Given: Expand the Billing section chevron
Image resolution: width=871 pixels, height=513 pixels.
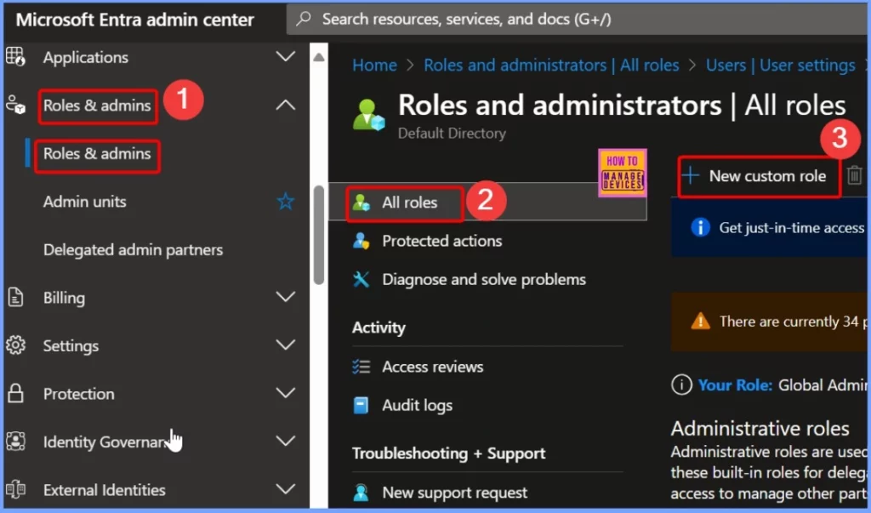Looking at the screenshot, I should pos(286,297).
